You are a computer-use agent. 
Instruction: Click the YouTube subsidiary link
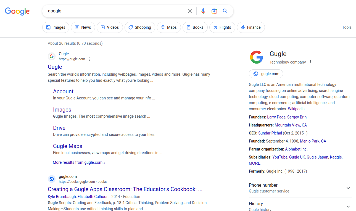[x=280, y=157]
